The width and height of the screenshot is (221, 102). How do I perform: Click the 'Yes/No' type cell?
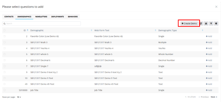click(162, 48)
